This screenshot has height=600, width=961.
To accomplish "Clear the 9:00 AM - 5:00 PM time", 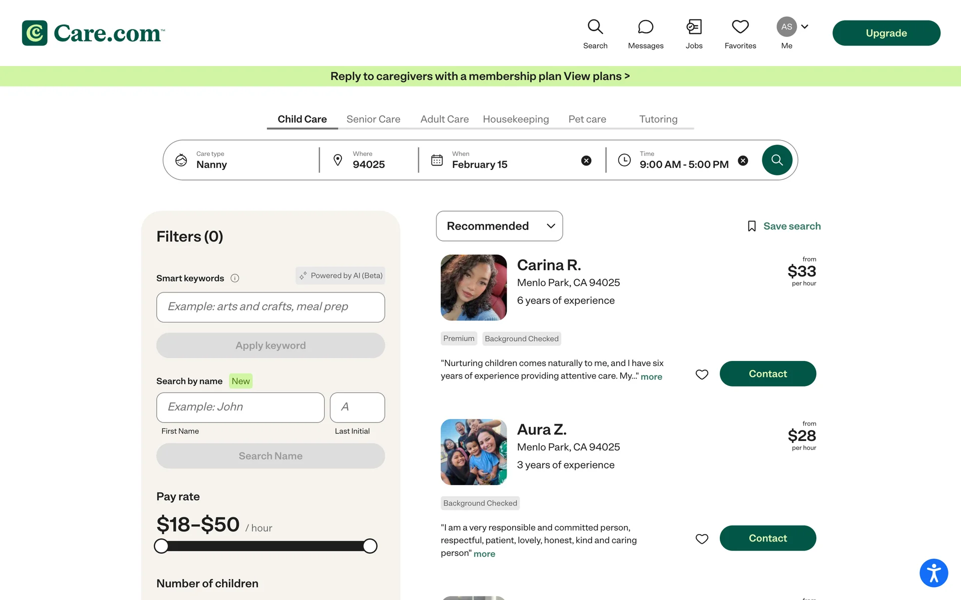I will [743, 160].
